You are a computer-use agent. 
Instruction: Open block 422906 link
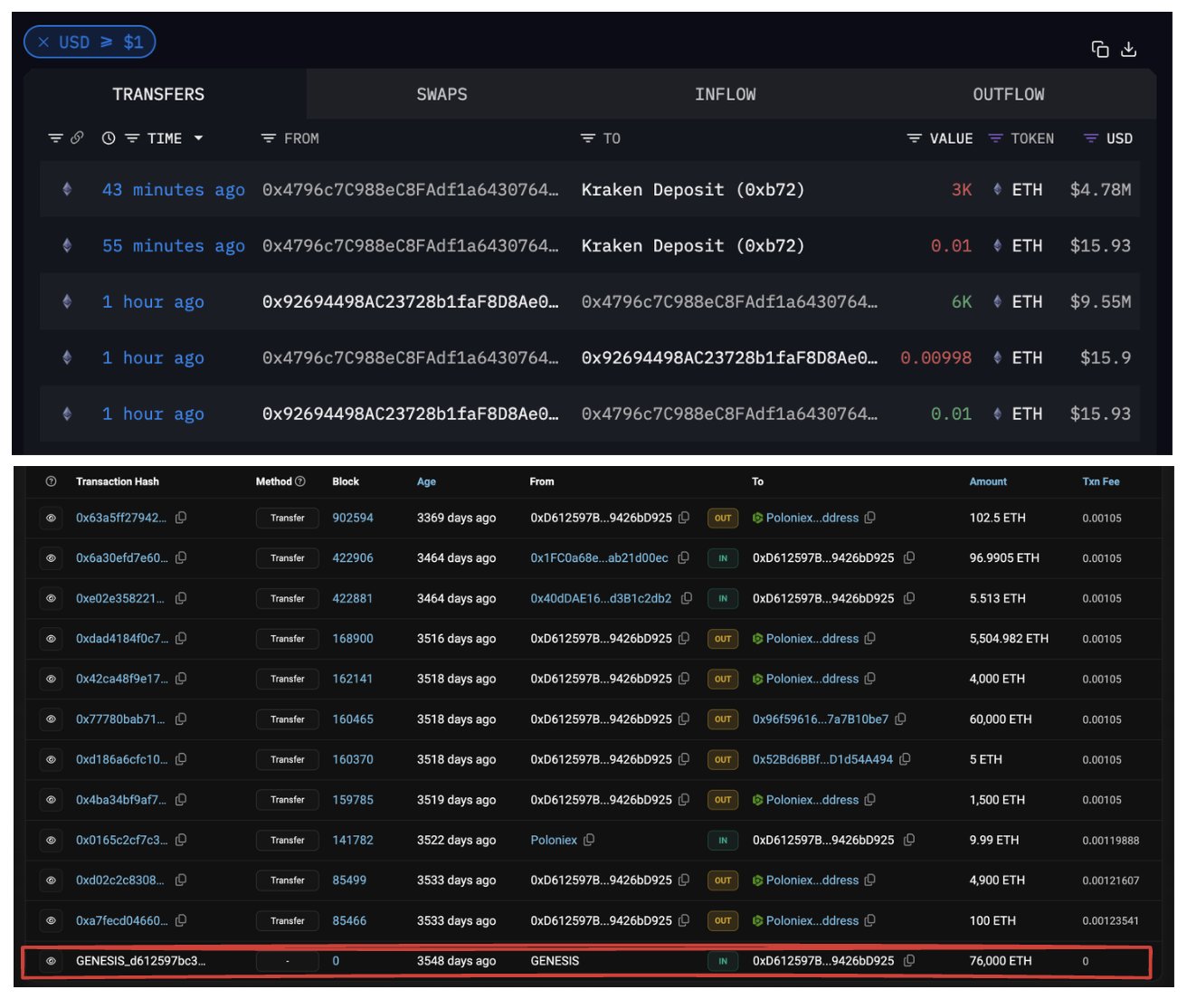[352, 558]
